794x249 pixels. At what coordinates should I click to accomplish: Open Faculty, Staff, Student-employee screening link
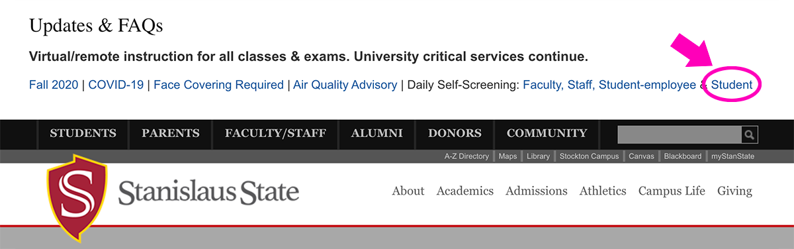click(x=609, y=85)
